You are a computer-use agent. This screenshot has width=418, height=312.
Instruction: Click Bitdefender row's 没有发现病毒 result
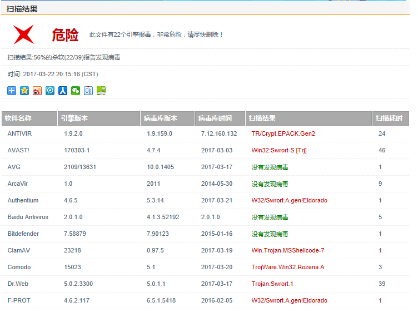click(x=270, y=234)
